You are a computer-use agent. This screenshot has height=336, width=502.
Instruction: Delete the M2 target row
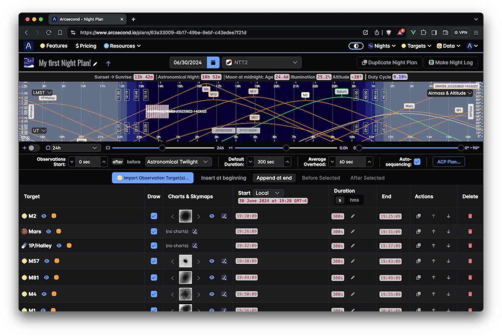click(x=470, y=216)
